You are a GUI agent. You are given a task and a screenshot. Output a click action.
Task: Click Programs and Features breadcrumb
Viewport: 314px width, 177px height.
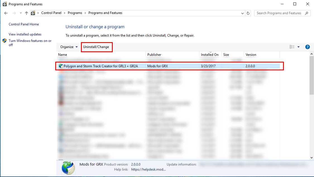(105, 13)
